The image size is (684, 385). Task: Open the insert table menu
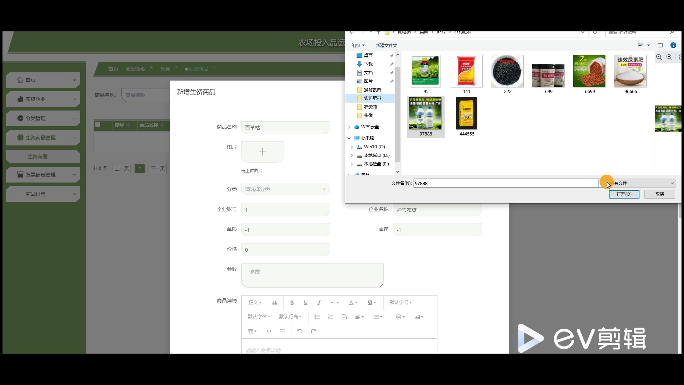coord(252,331)
